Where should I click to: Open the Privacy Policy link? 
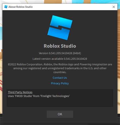tap(60, 83)
